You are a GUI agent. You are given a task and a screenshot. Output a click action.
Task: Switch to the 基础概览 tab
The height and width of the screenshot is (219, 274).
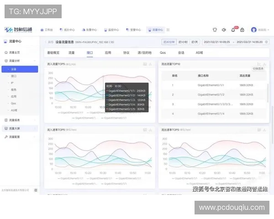pyautogui.click(x=53, y=52)
